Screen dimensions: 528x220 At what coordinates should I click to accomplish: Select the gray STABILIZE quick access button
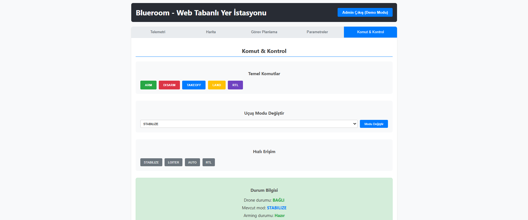click(151, 162)
